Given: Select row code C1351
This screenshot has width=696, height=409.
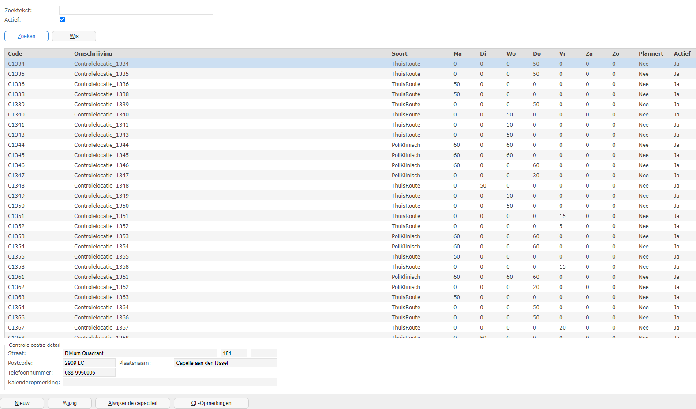Looking at the screenshot, I should click(350, 216).
